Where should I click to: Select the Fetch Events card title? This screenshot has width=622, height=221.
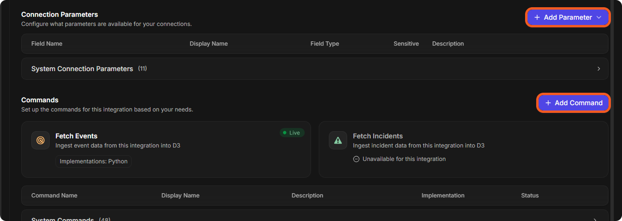pos(76,136)
